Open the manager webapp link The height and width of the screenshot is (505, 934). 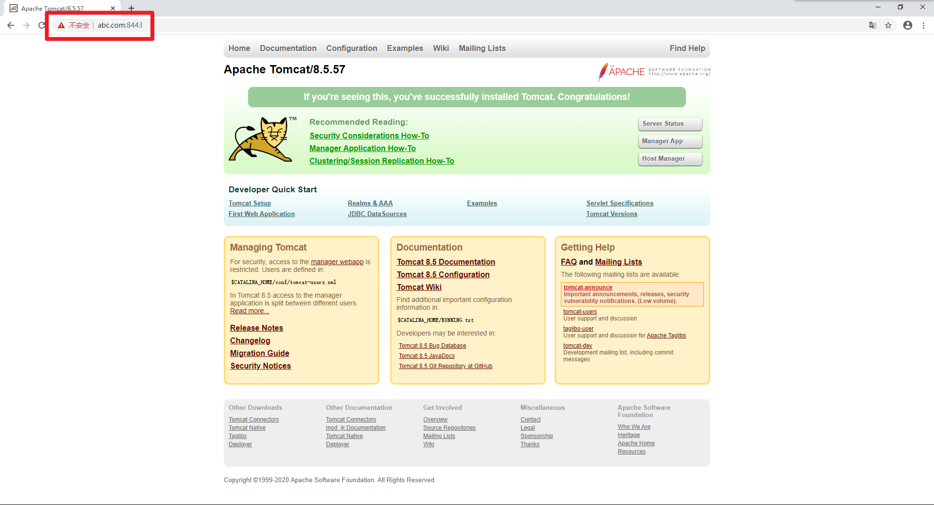tap(337, 262)
